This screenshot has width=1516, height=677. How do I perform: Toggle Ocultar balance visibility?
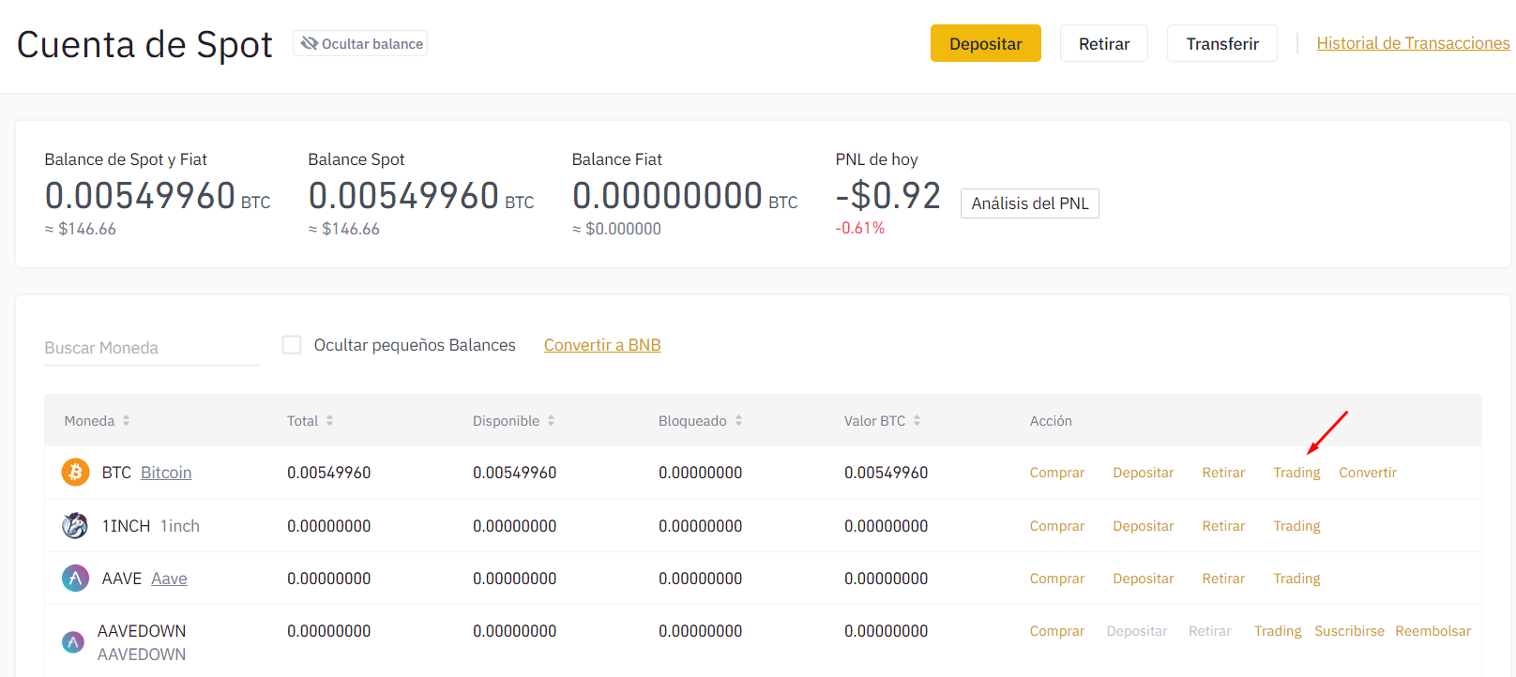pyautogui.click(x=360, y=44)
